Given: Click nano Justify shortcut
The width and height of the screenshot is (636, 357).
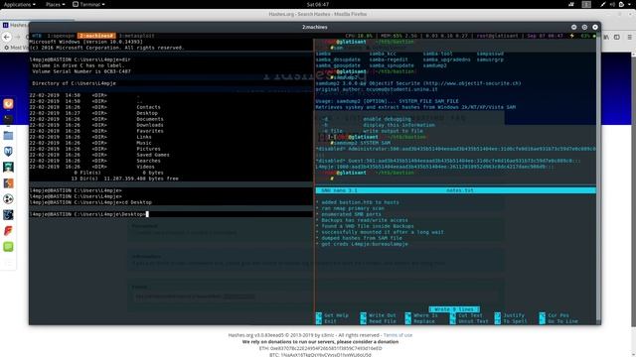Looking at the screenshot, I should click(510, 315).
